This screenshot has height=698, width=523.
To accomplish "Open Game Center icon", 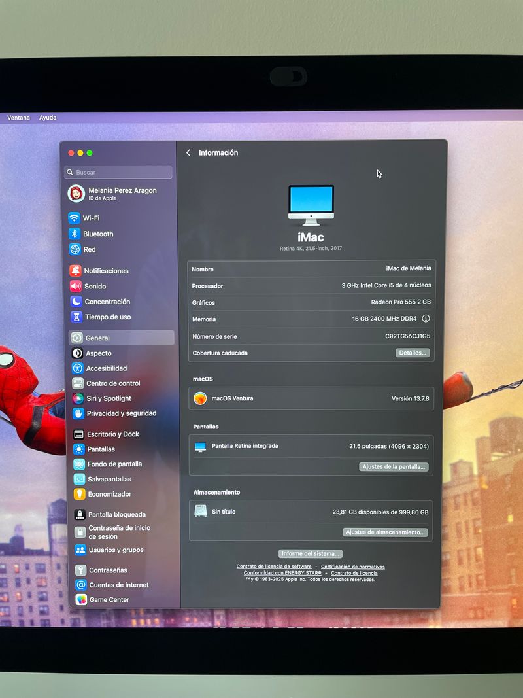I will click(x=81, y=600).
